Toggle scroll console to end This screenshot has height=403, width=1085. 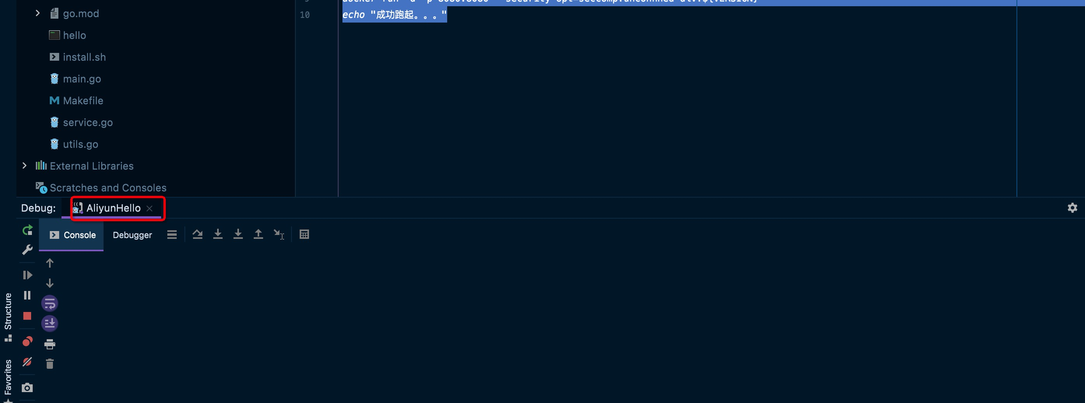[x=50, y=323]
